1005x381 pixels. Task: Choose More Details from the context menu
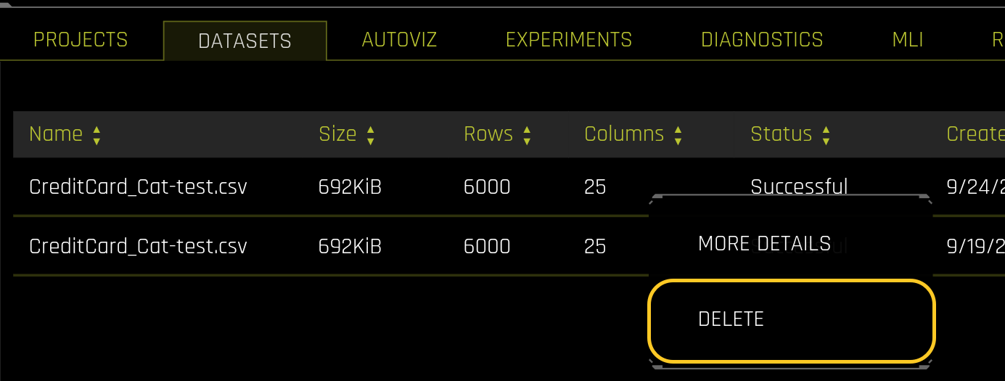pos(764,244)
